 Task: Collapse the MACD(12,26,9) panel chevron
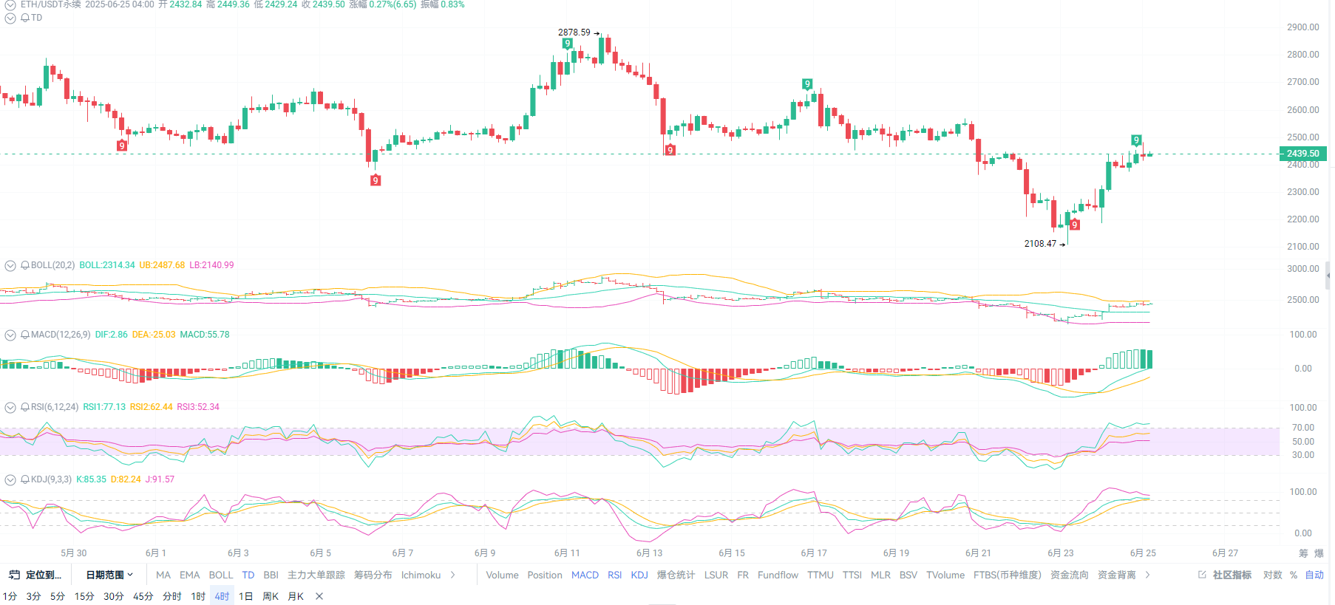[x=10, y=335]
